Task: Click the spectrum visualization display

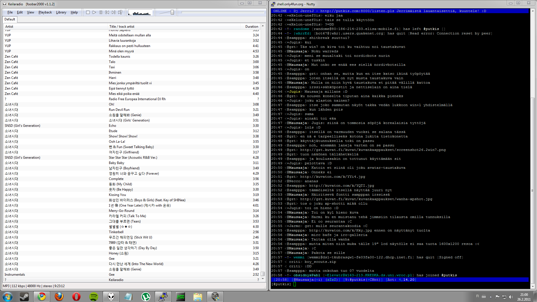Action: [140, 13]
